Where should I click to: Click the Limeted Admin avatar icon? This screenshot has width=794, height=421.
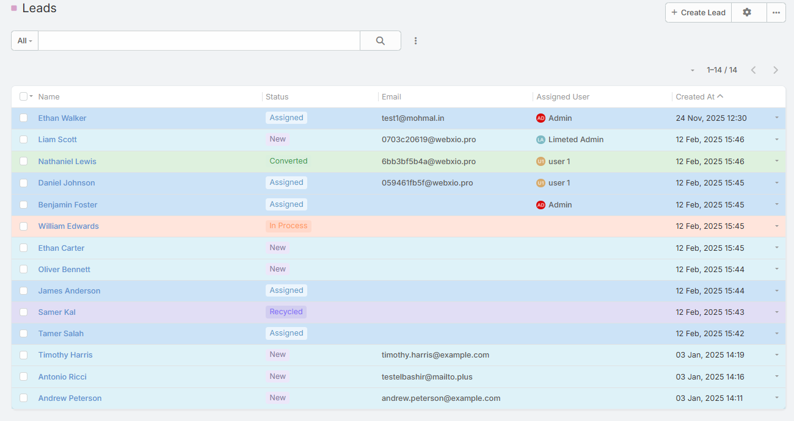click(x=541, y=140)
